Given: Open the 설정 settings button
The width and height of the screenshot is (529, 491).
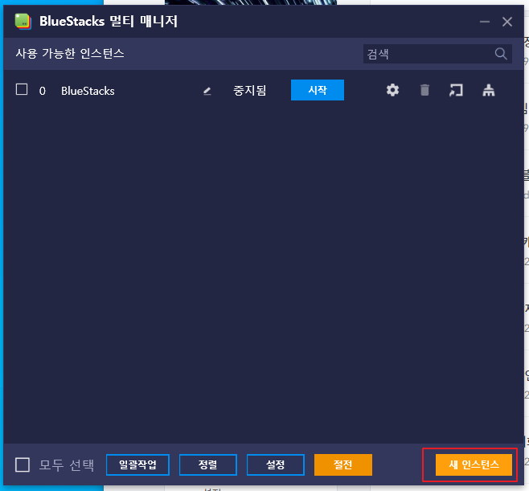Looking at the screenshot, I should pos(275,464).
